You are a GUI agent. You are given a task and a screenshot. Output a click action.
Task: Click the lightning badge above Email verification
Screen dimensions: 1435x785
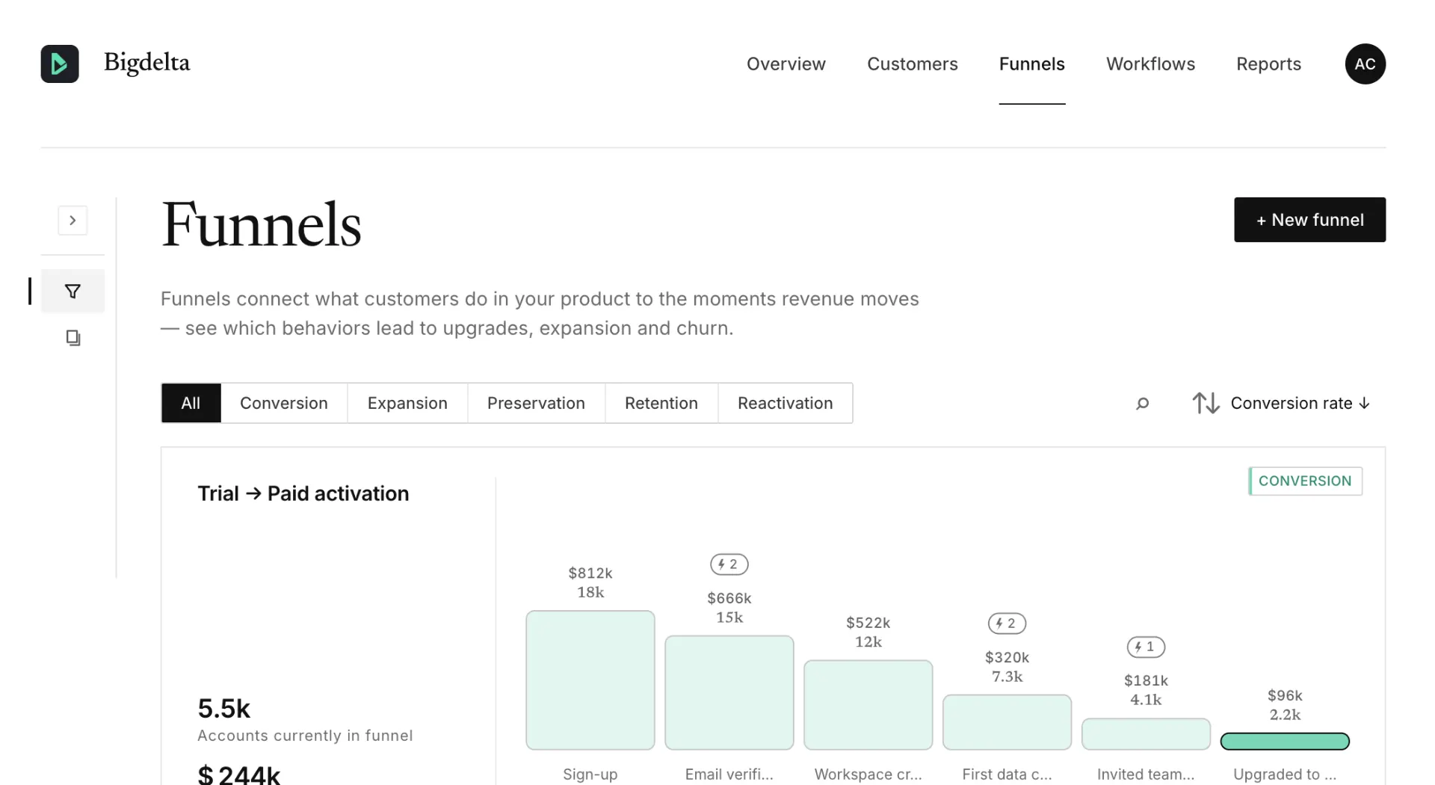point(729,564)
